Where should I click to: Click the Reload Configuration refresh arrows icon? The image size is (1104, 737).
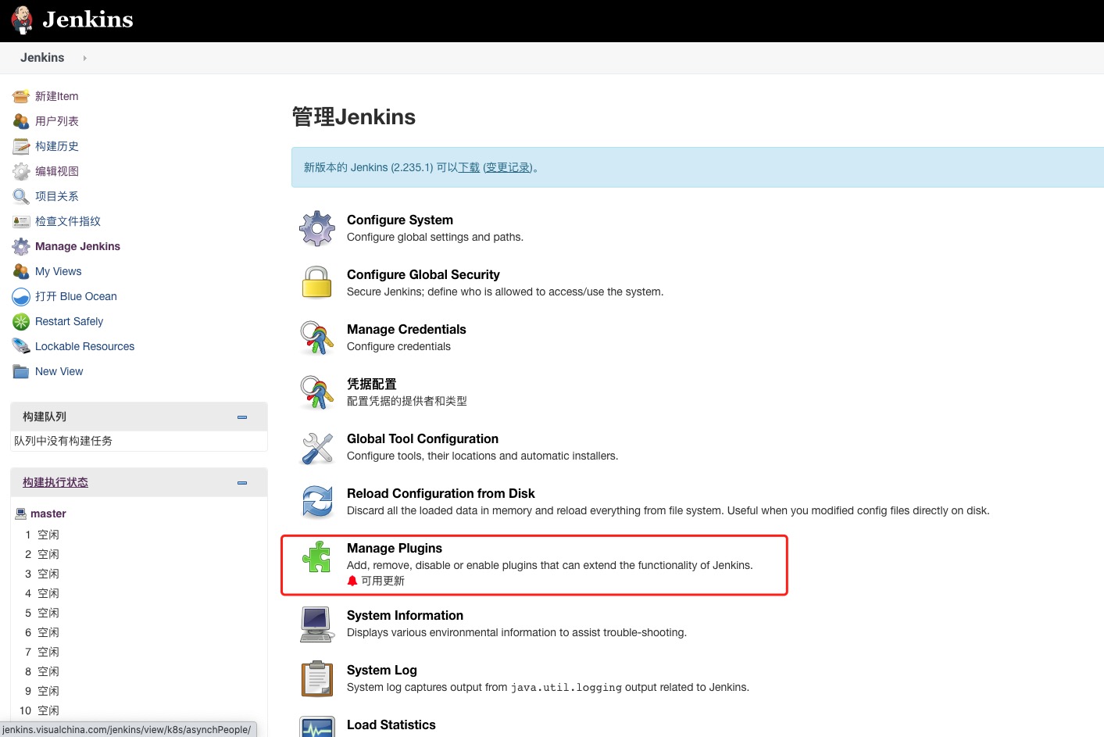click(317, 502)
